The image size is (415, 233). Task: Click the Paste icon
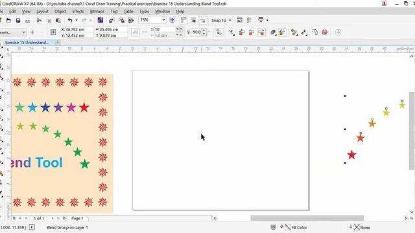pyautogui.click(x=58, y=20)
